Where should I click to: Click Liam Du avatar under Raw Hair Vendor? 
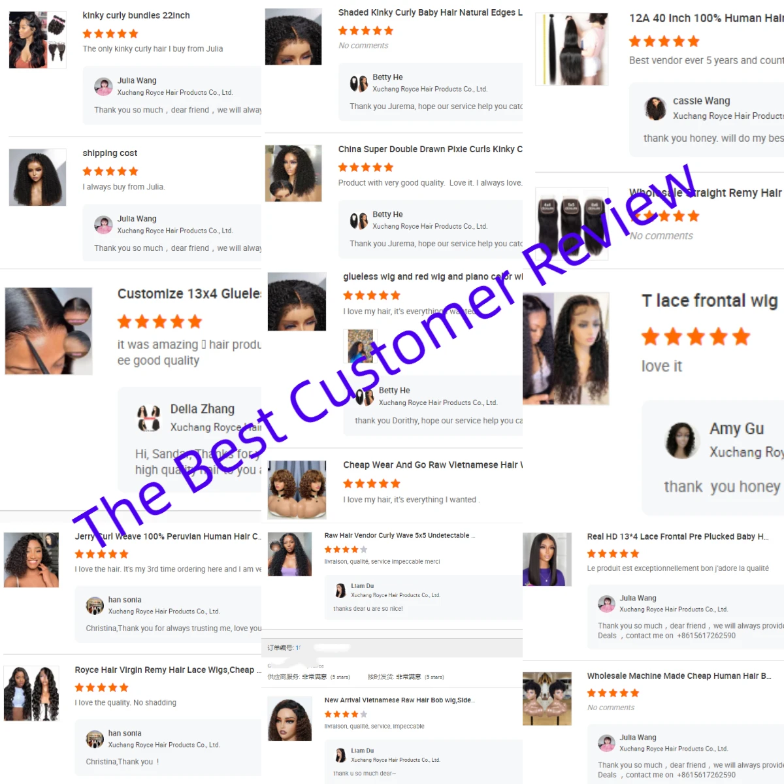pyautogui.click(x=340, y=591)
